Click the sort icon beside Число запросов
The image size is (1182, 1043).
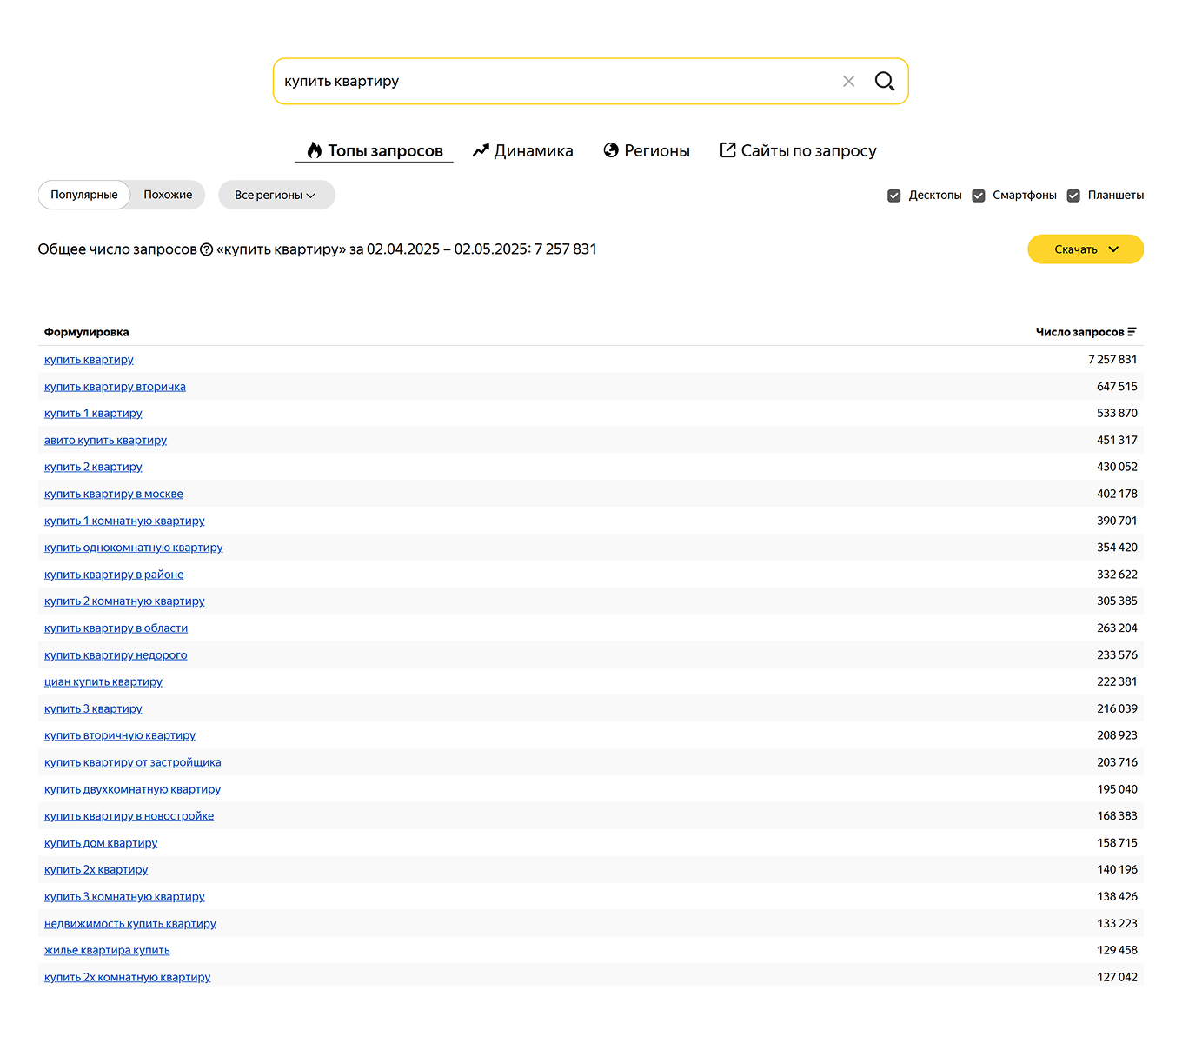pos(1132,332)
